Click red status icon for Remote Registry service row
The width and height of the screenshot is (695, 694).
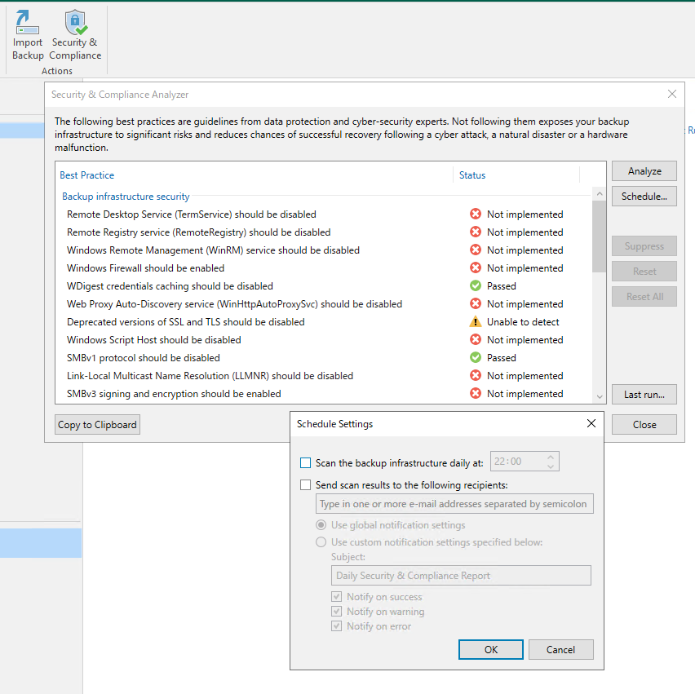pos(475,232)
